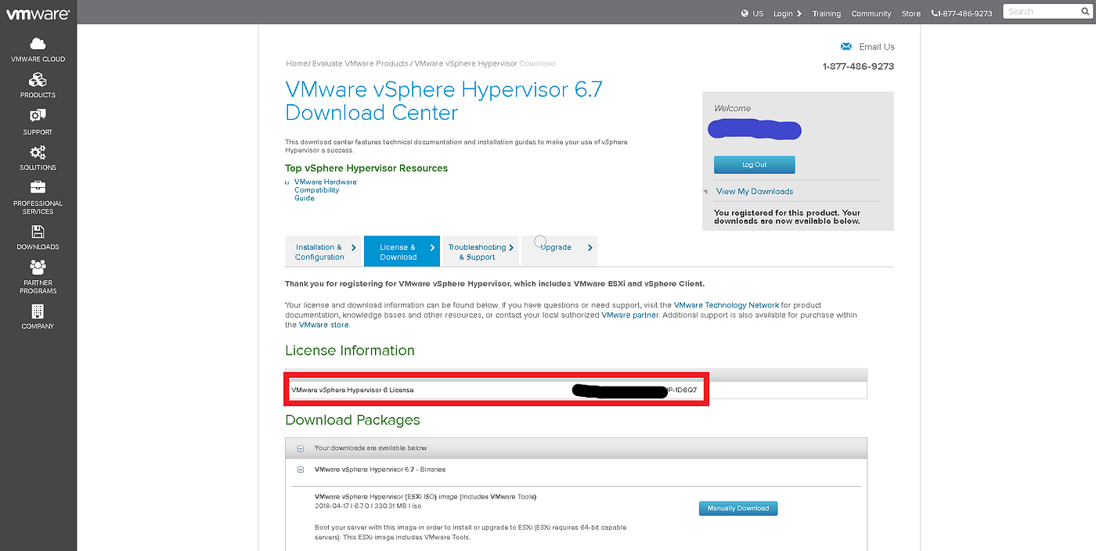1096x551 pixels.
Task: Click the Download Packages heading
Action: point(352,420)
